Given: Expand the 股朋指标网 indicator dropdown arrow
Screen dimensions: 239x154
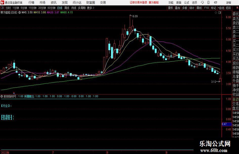Looking at the screenshot, I should 2,96.
